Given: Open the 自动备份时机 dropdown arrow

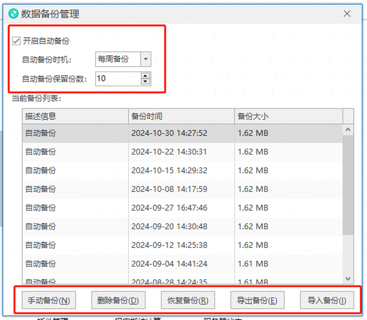Looking at the screenshot, I should 145,59.
